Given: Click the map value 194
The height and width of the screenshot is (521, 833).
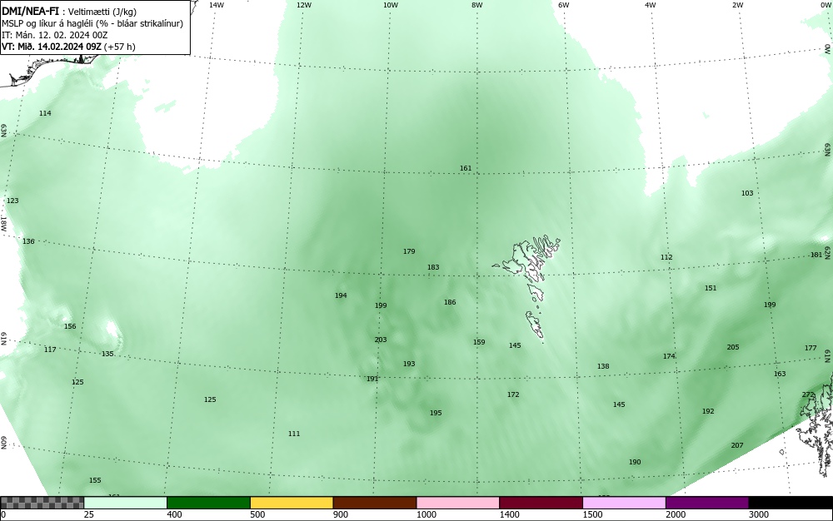Looking at the screenshot, I should point(341,295).
